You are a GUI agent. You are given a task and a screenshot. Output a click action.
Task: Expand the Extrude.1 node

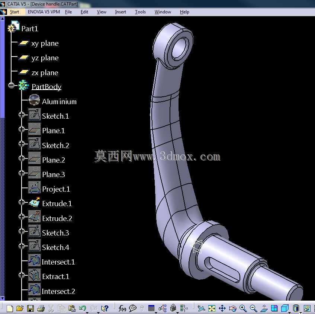coord(22,202)
